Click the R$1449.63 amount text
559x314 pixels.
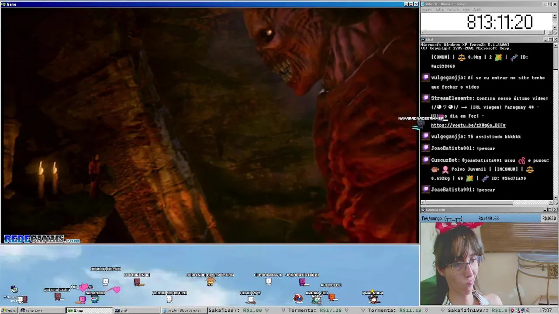point(488,218)
